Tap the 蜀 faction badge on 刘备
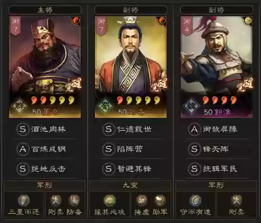 (x=105, y=105)
